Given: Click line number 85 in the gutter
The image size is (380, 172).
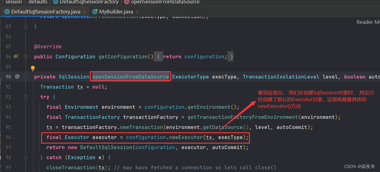Looking at the screenshot, I should [8, 46].
